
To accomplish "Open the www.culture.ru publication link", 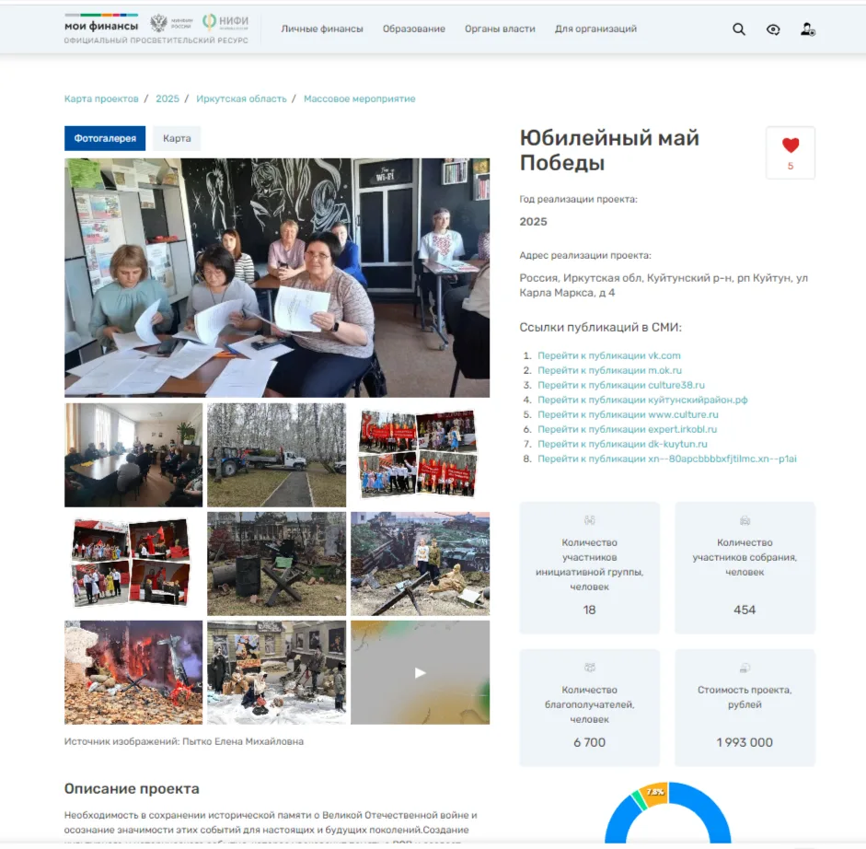I will 628,414.
